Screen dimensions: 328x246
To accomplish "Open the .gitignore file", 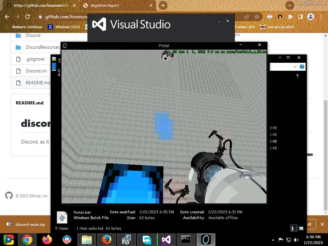I will pyautogui.click(x=35, y=59).
